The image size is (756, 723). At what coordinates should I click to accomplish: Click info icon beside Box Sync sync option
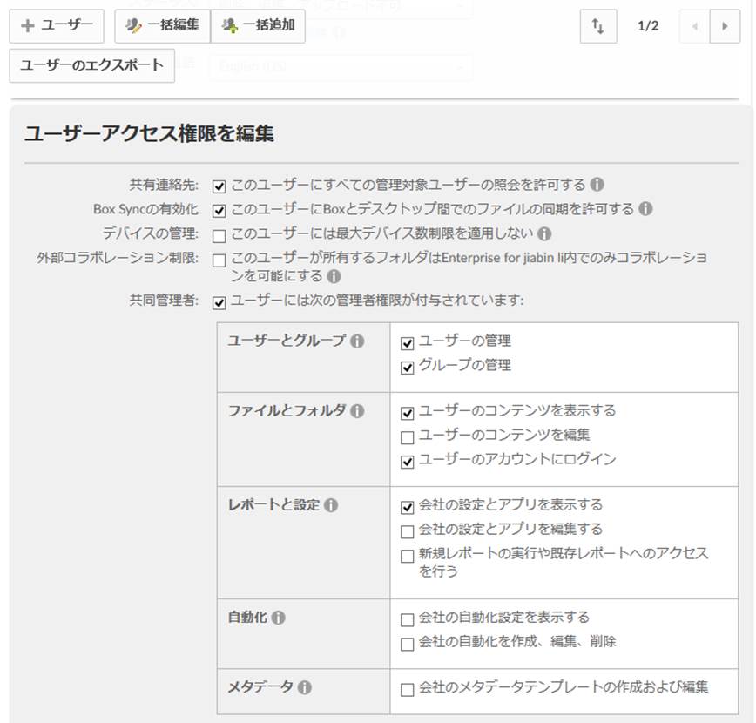645,209
